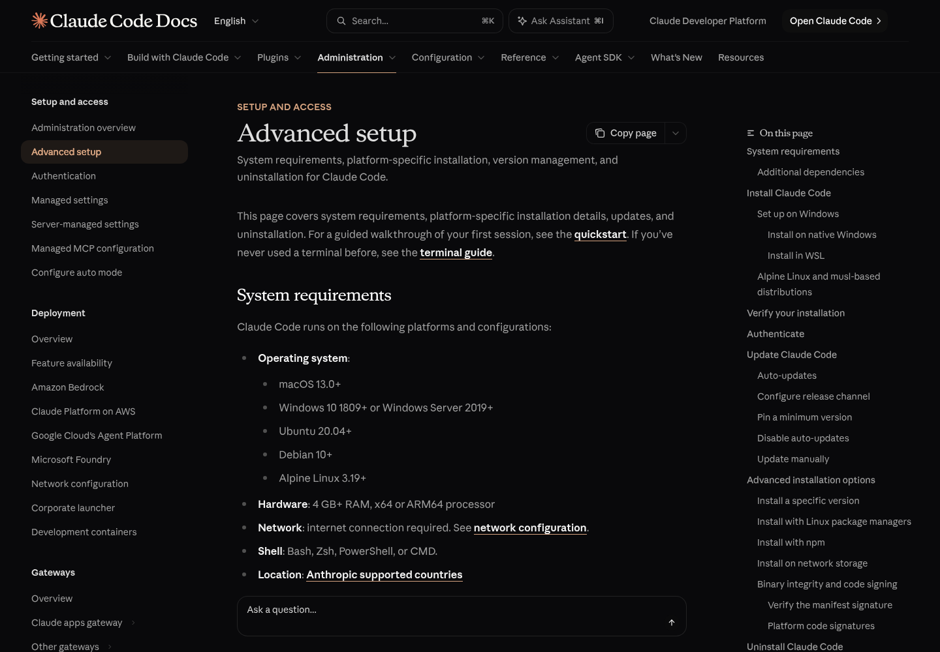Jump to Install in WSL section
The height and width of the screenshot is (652, 940).
coord(796,256)
